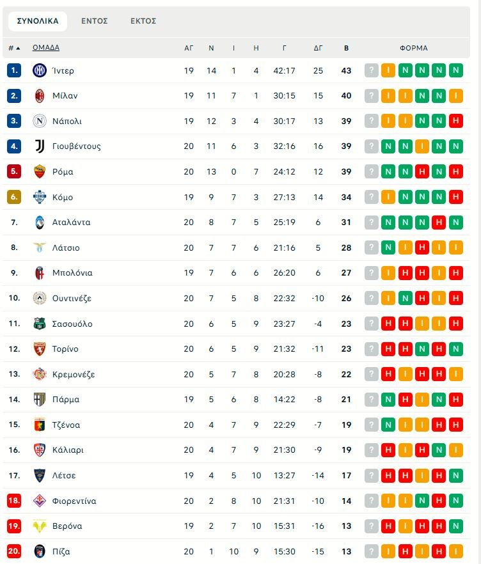Click the Napoli club crest icon
Viewport: 481px width, 564px height.
(x=40, y=121)
